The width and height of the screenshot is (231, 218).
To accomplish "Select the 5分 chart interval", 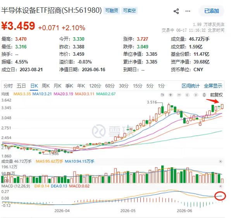I will coord(150,86).
